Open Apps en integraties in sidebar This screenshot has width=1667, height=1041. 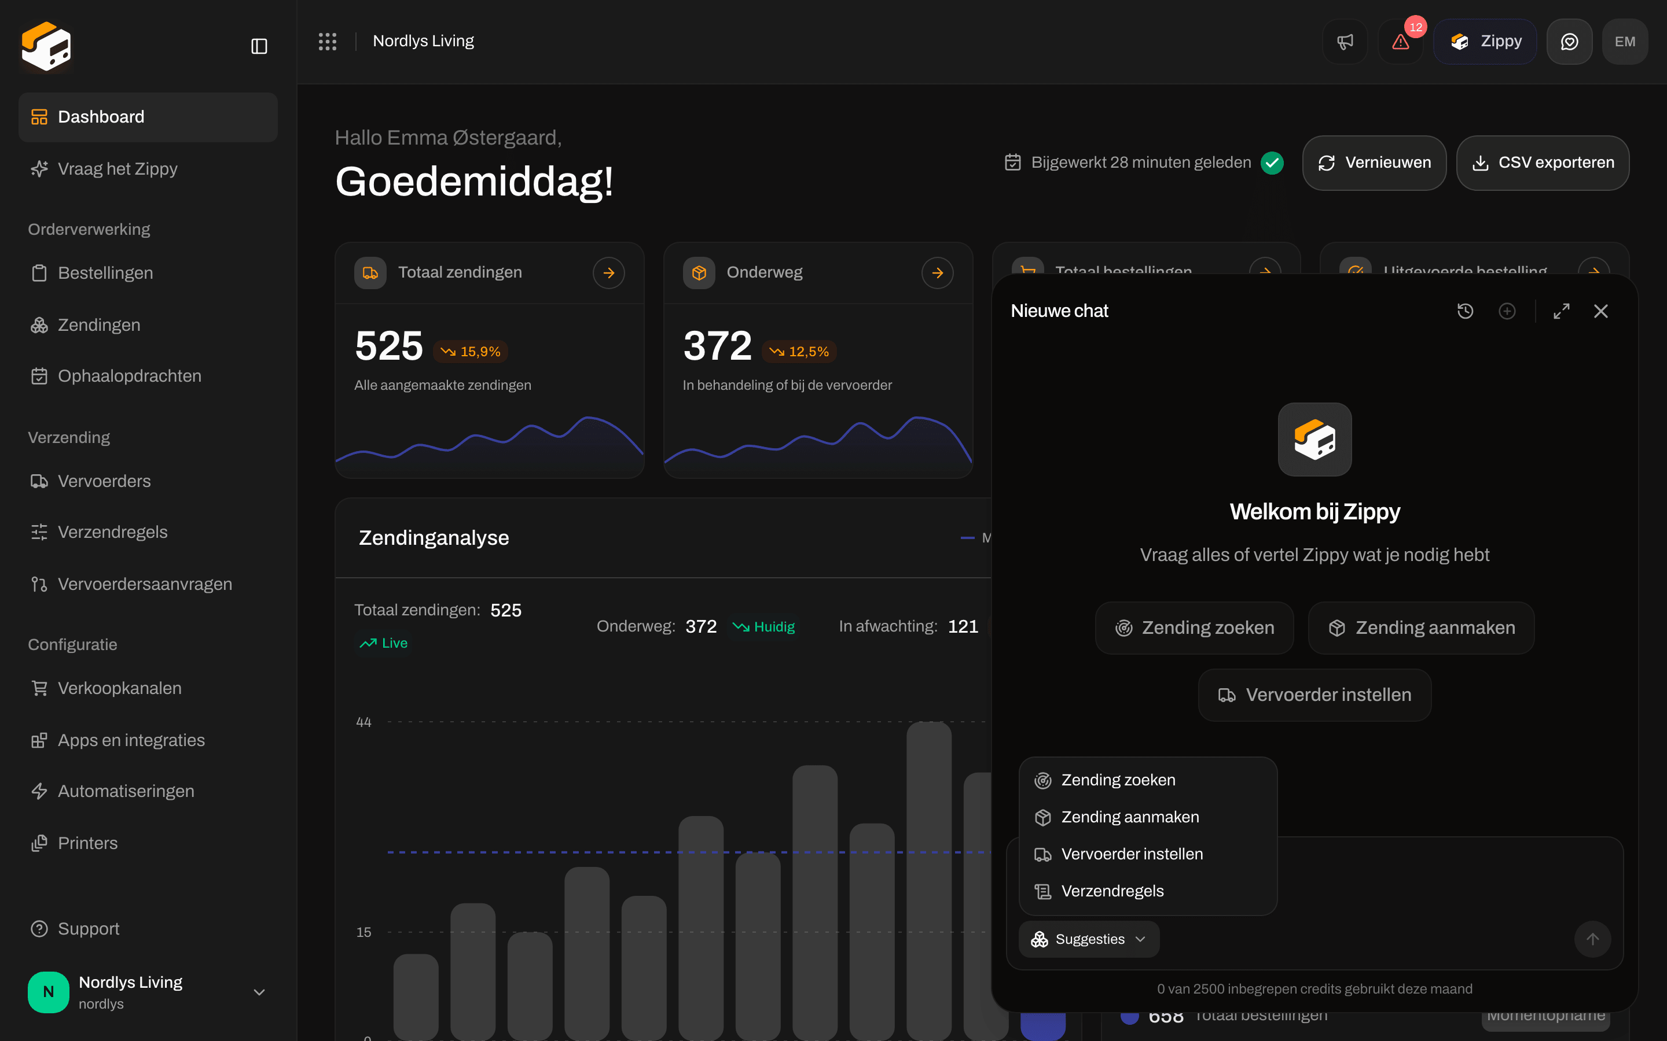148,740
